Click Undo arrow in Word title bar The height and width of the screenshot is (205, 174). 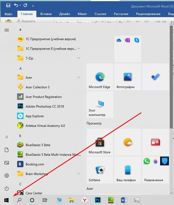(x=16, y=5)
